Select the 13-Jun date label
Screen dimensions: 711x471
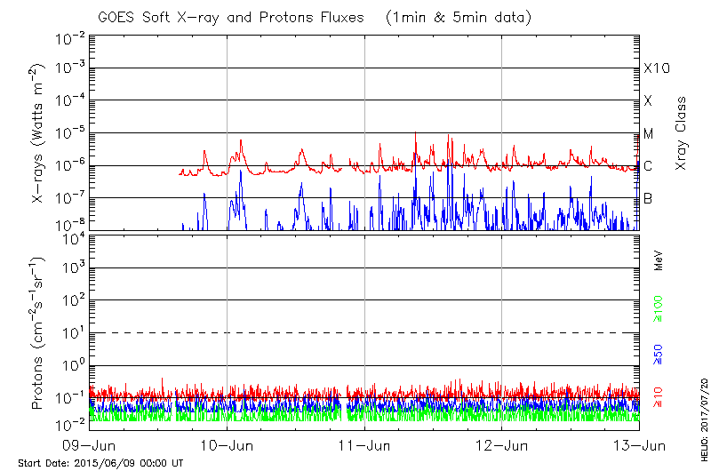coord(639,445)
